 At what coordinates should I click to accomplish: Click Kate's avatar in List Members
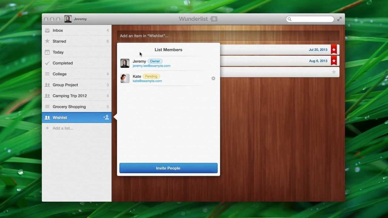[125, 78]
